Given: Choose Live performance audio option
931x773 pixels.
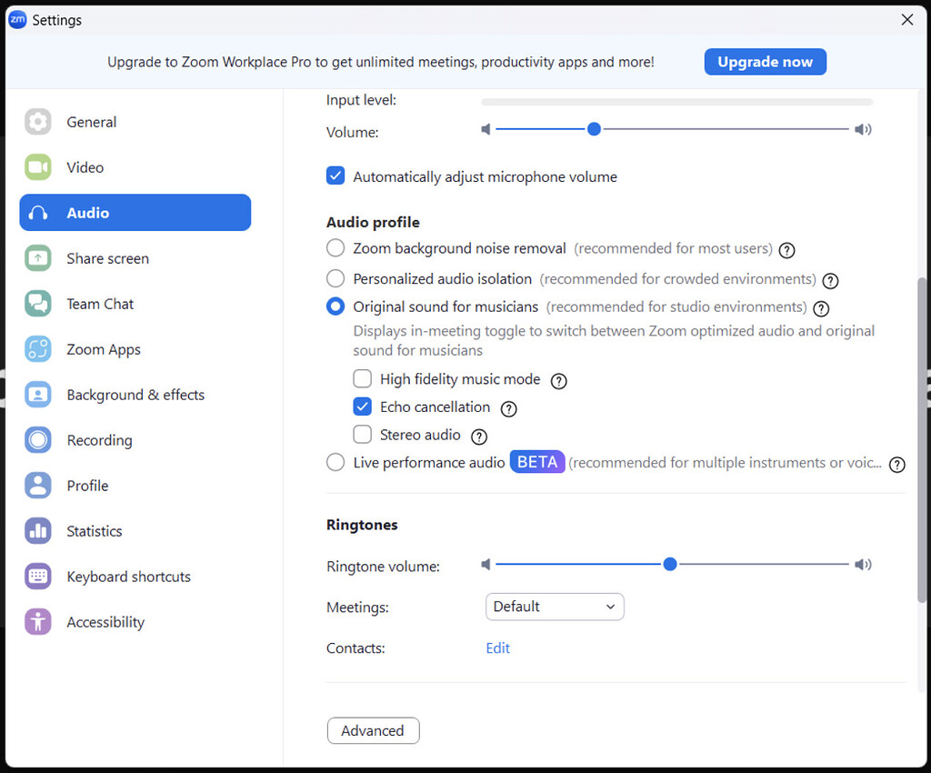Looking at the screenshot, I should point(335,462).
